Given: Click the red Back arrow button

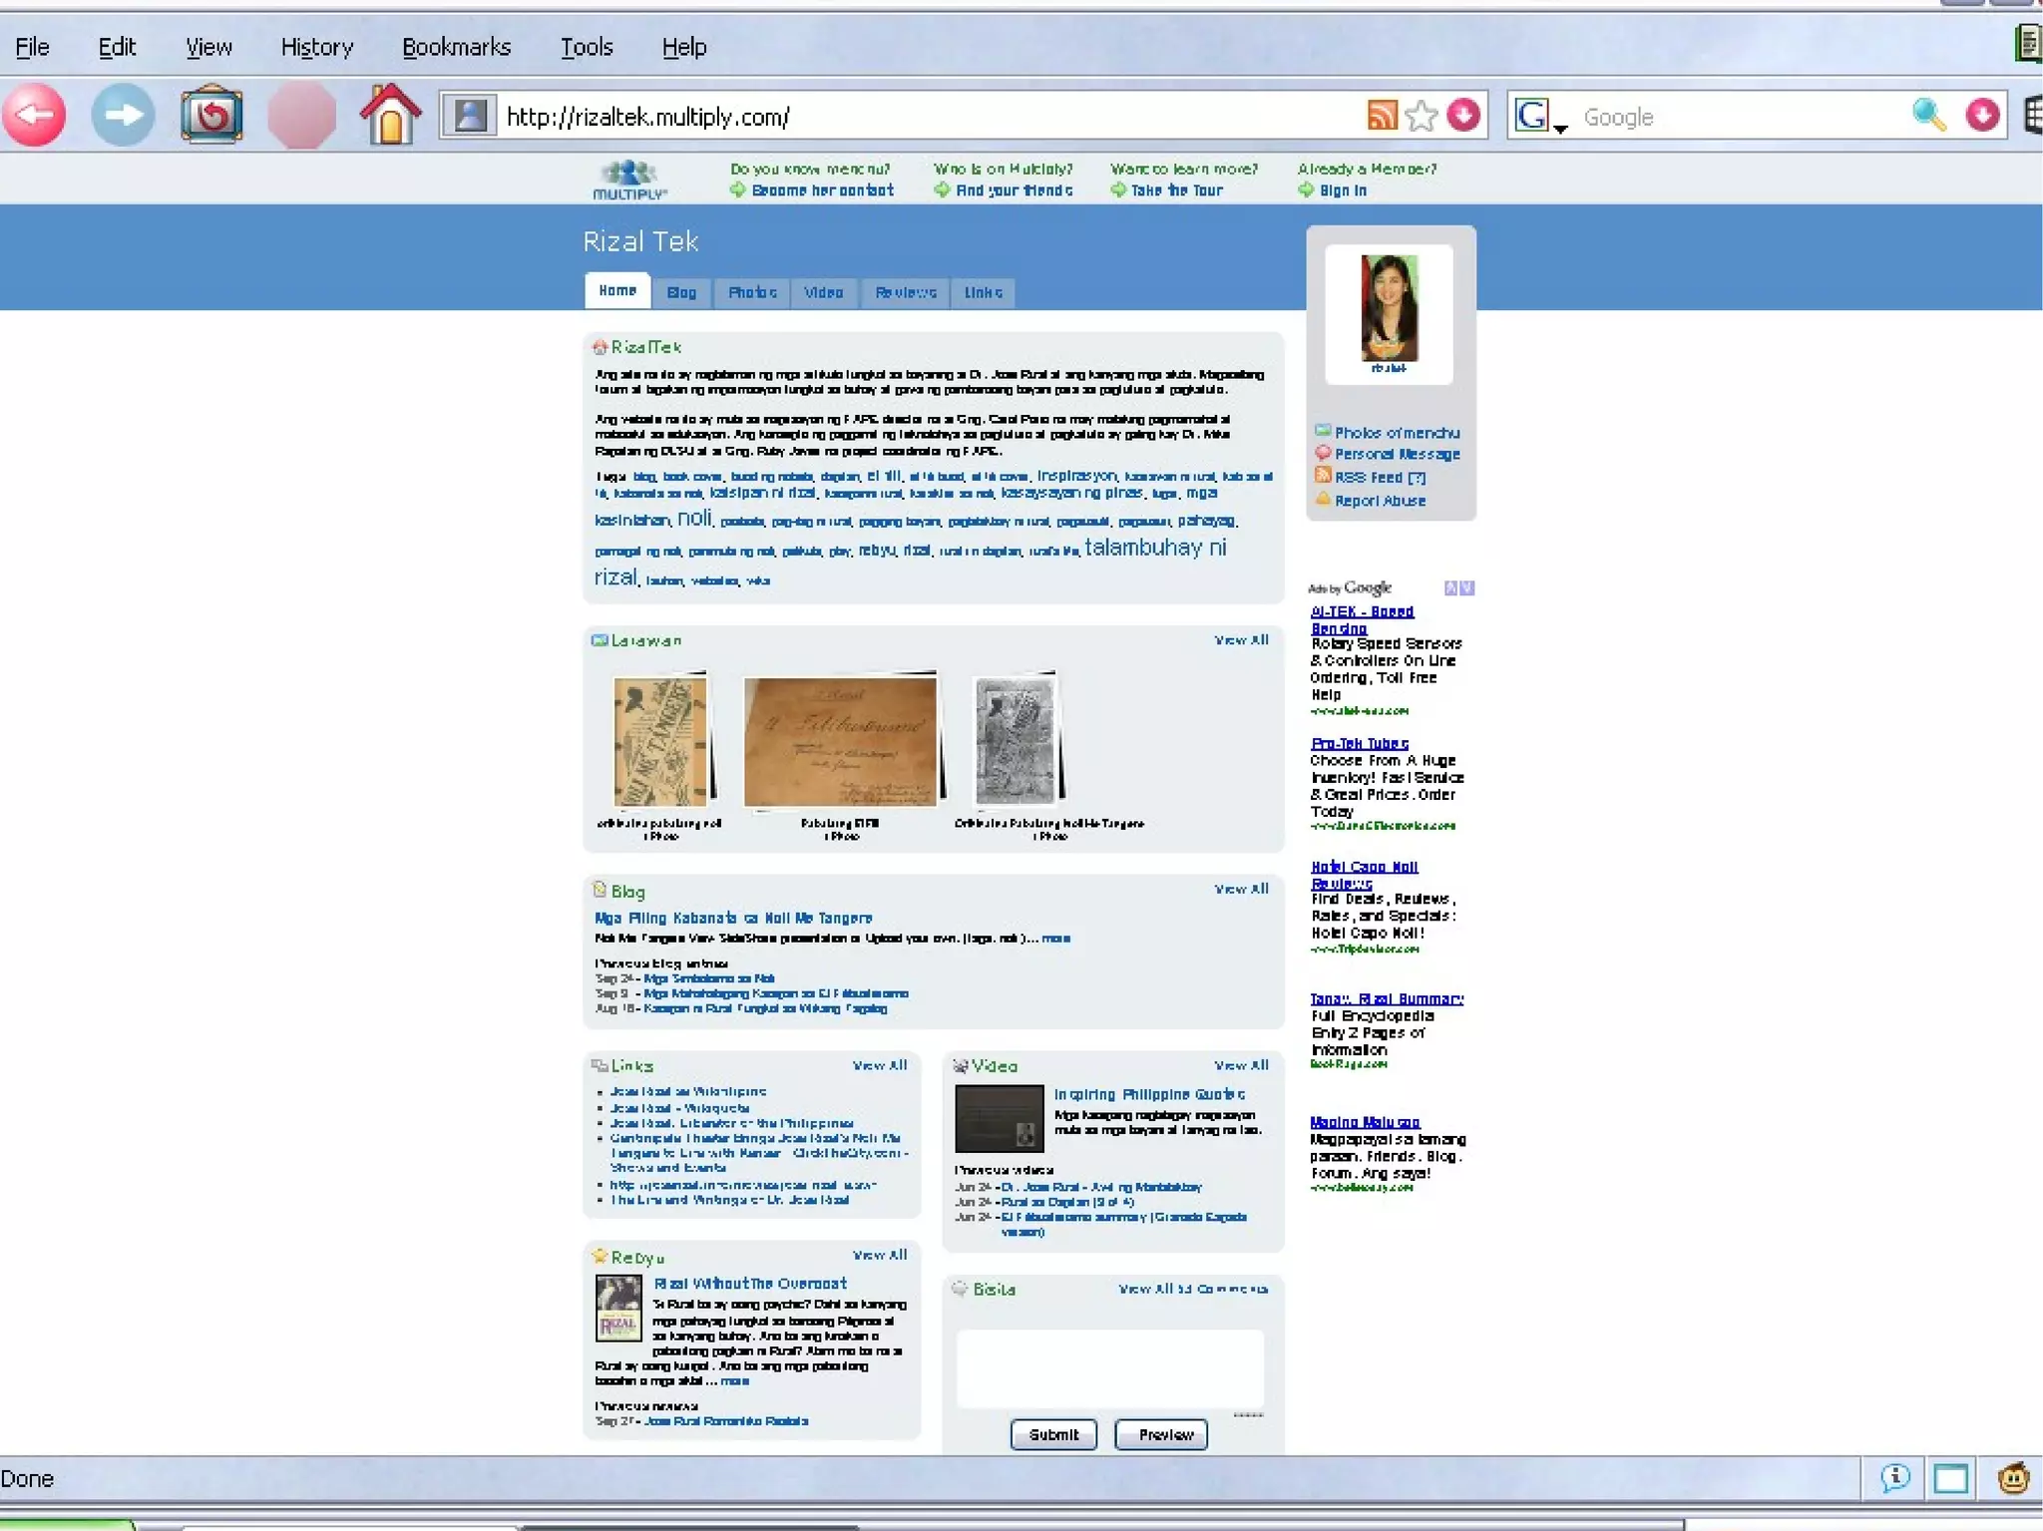Looking at the screenshot, I should [35, 116].
